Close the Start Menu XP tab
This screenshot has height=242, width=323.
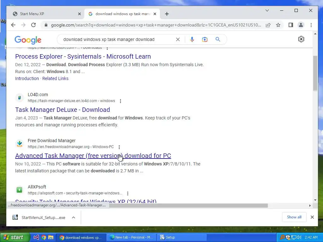click(x=79, y=14)
